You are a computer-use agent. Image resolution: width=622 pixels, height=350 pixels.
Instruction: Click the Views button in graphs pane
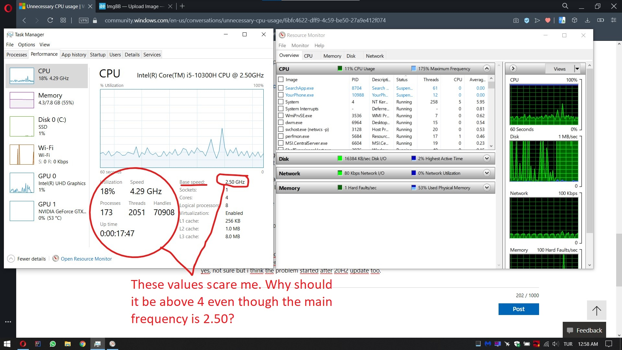(x=559, y=69)
